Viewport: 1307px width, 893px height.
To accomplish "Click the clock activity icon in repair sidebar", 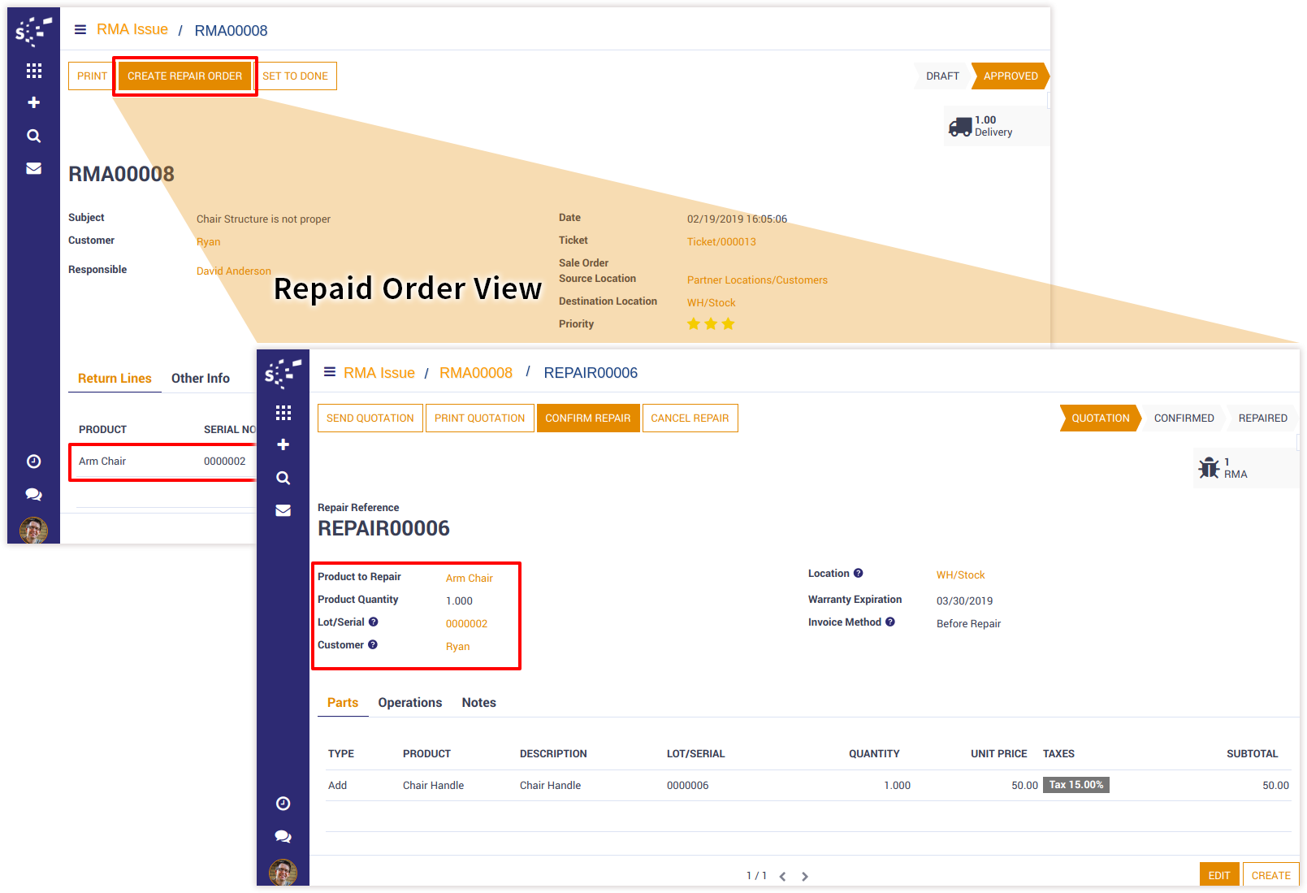I will point(283,804).
